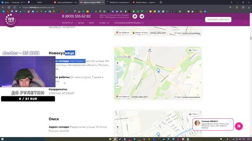252x141 pixels.
Task: Click the browser address bar URL
Action: 38,7
